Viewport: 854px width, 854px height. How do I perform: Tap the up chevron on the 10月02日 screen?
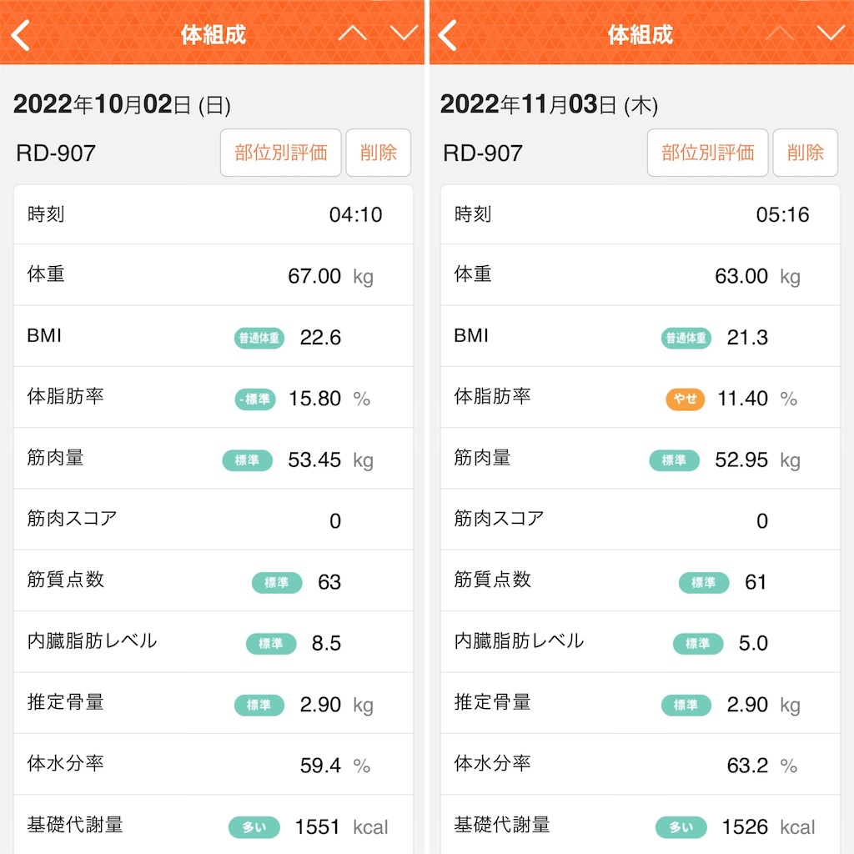(x=353, y=33)
